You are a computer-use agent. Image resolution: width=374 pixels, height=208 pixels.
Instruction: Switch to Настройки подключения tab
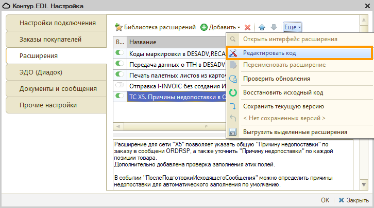[x=57, y=23]
